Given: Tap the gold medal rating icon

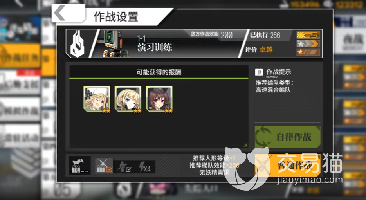Looking at the screenshot, I should [308, 35].
